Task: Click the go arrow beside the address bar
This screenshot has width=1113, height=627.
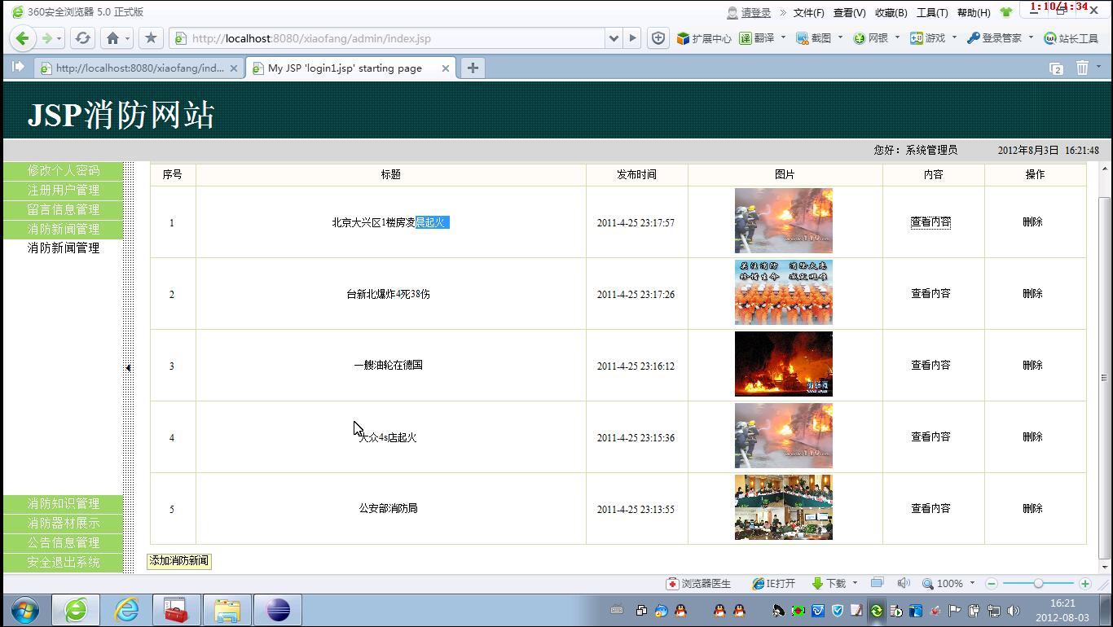Action: point(632,38)
